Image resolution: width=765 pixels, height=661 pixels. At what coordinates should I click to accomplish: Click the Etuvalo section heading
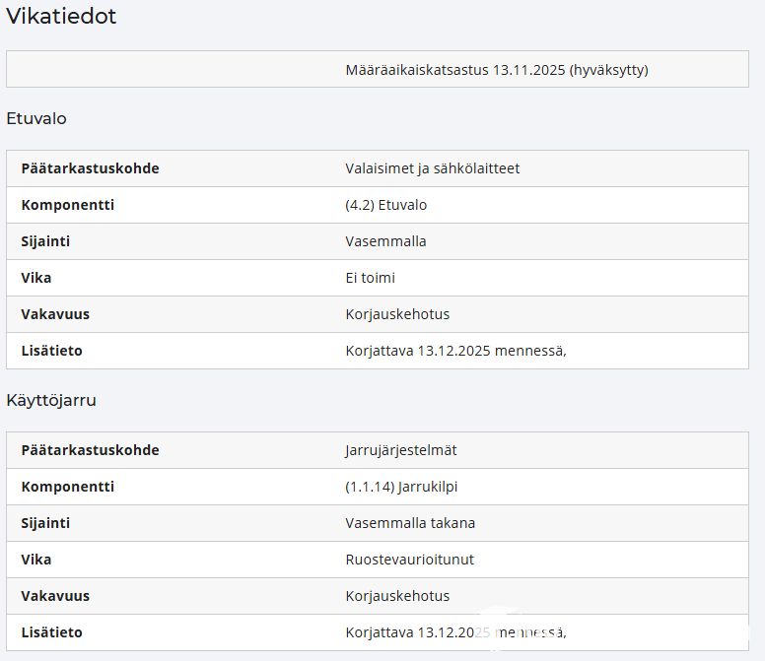(36, 118)
